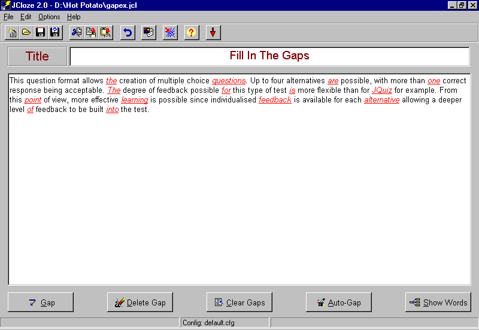Click the Undo arrow icon
The height and width of the screenshot is (330, 479).
[128, 32]
